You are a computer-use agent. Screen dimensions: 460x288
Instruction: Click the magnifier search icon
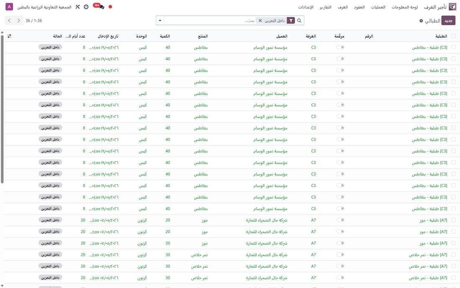coord(299,21)
